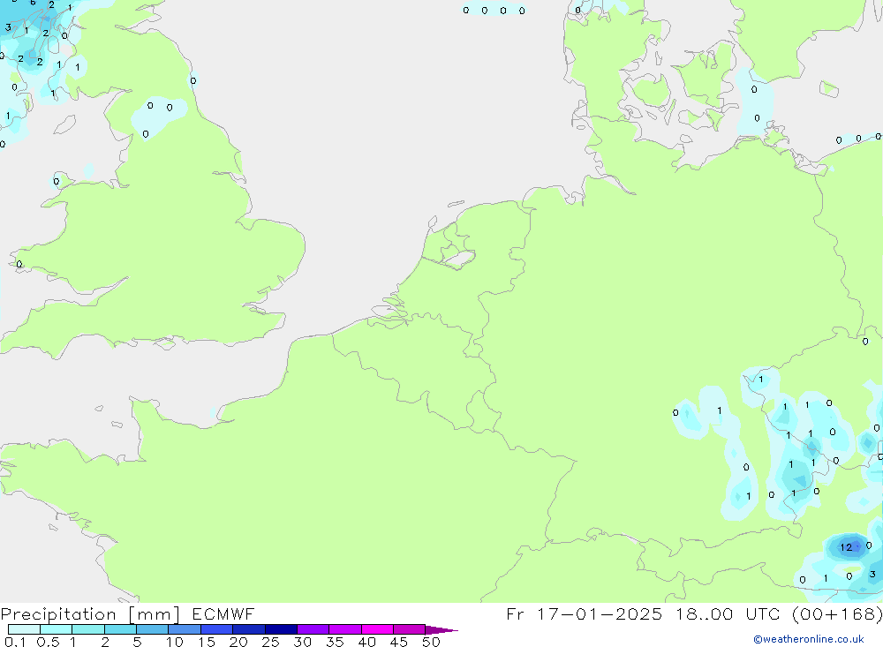Click the legend swatch between 15 and 20
883x647 pixels.
coord(216,629)
